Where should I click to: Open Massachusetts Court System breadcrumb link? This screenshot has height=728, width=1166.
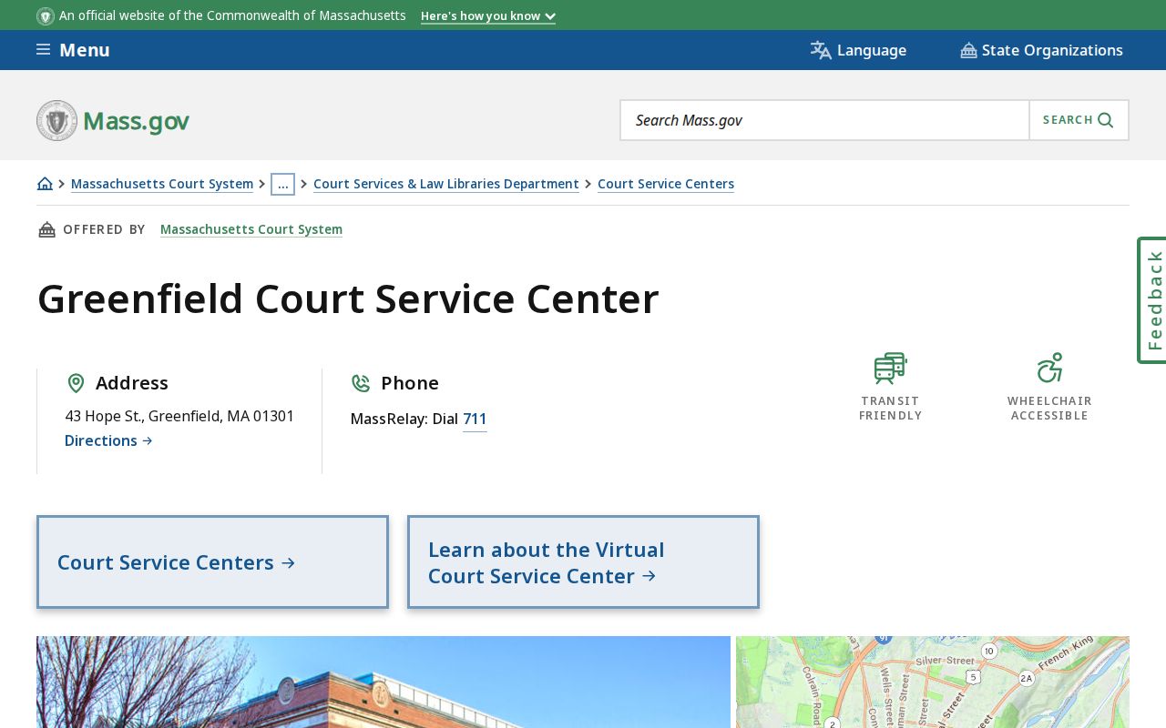(162, 184)
